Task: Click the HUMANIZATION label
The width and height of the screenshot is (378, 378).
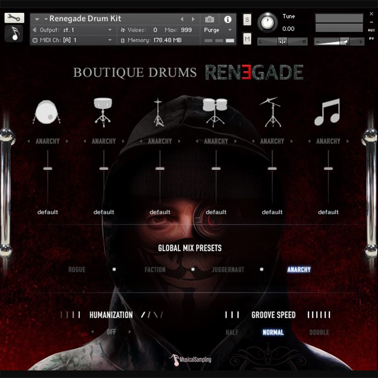Action: [111, 315]
